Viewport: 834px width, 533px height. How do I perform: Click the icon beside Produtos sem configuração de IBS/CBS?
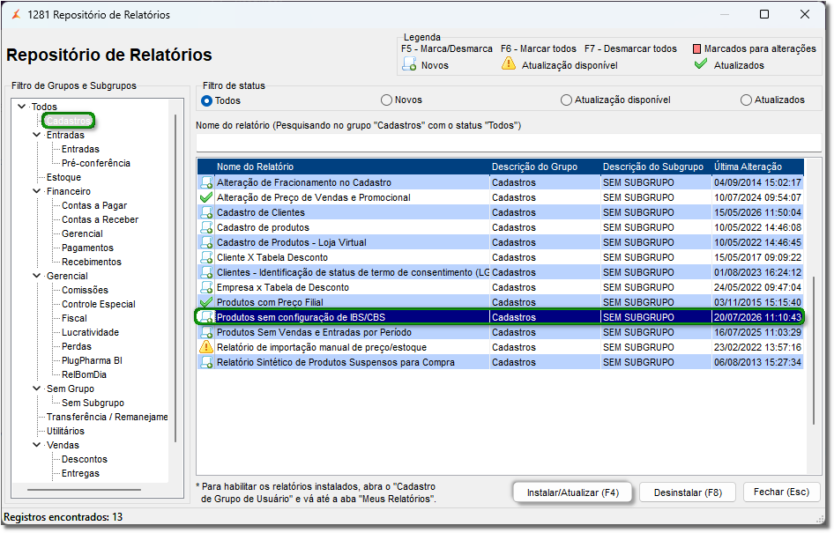(x=205, y=317)
